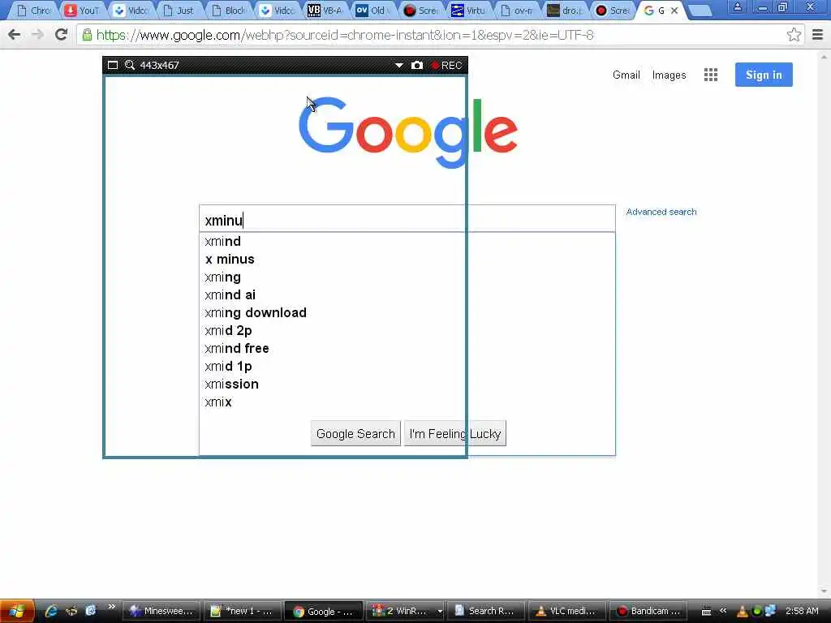Switch to the Bandicam taskbar window
831x623 pixels.
pos(647,611)
